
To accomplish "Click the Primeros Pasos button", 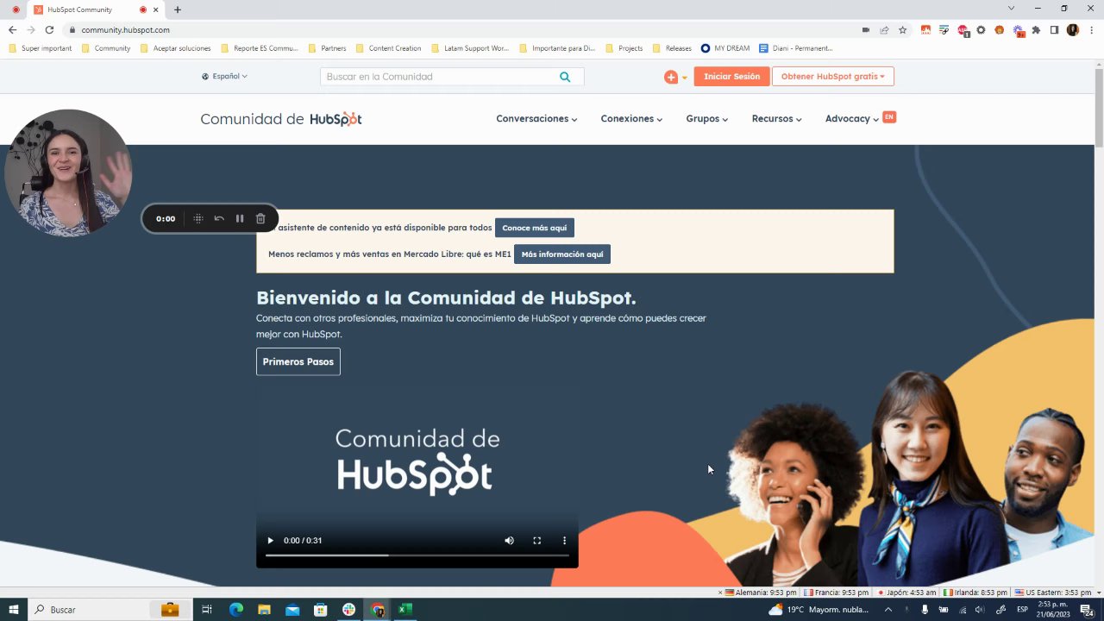I will 298,361.
